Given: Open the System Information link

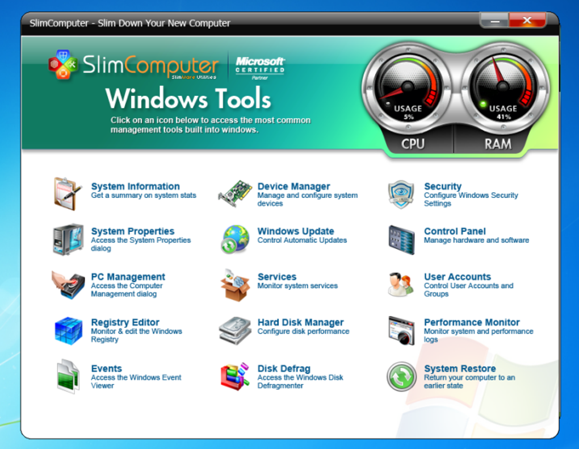Looking at the screenshot, I should point(136,186).
